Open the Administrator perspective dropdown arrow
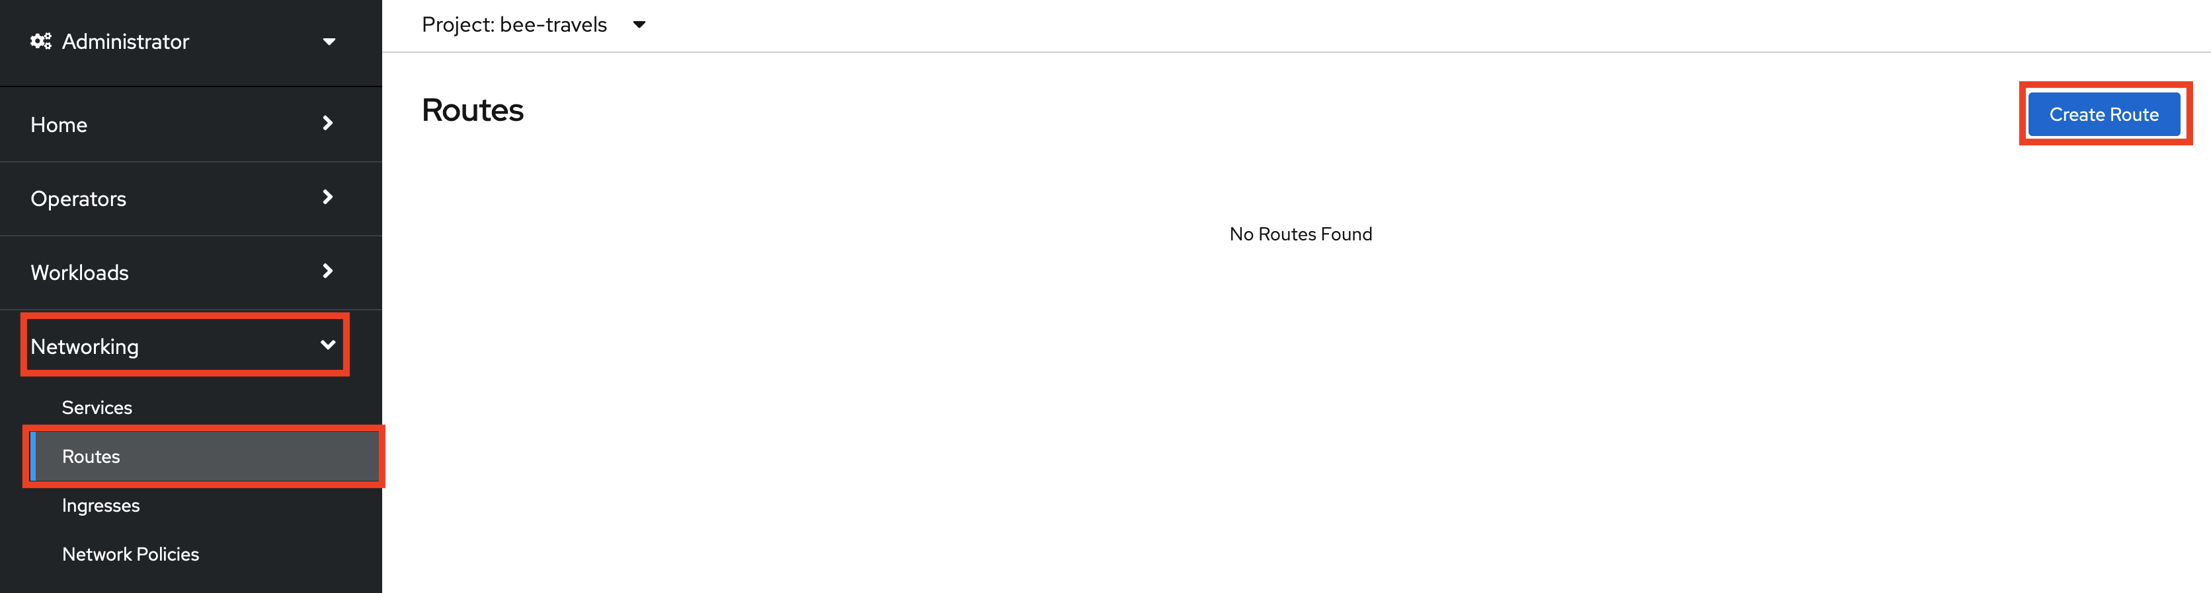 (329, 41)
